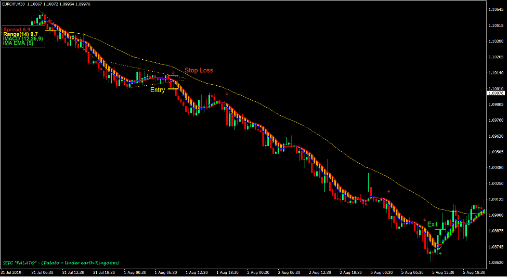Image resolution: width=508 pixels, height=277 pixels.
Task: Click the Spread 6.9 indicator label
Action: coord(17,30)
